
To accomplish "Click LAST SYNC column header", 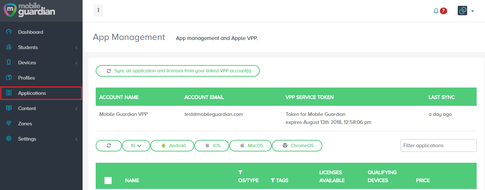I will [x=442, y=97].
